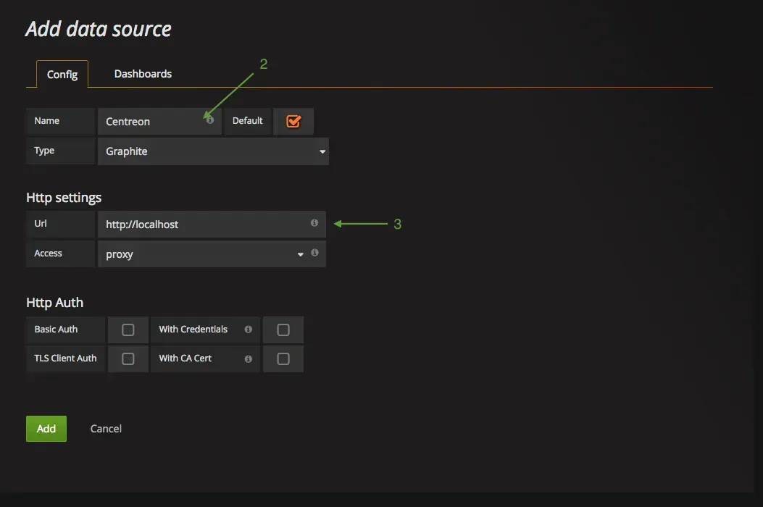The image size is (763, 507).
Task: Click the Default label
Action: point(247,121)
